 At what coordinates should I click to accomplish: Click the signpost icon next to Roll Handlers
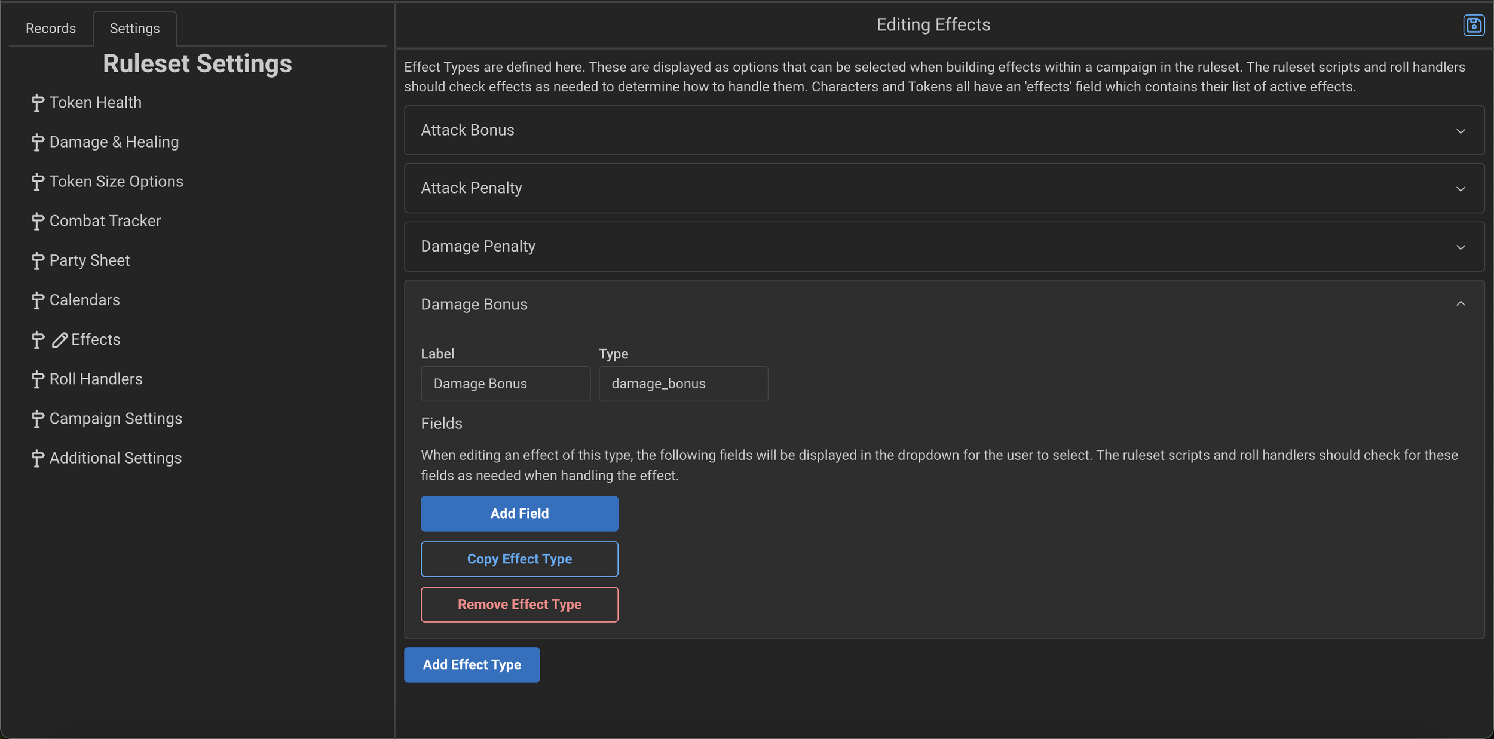[x=37, y=379]
